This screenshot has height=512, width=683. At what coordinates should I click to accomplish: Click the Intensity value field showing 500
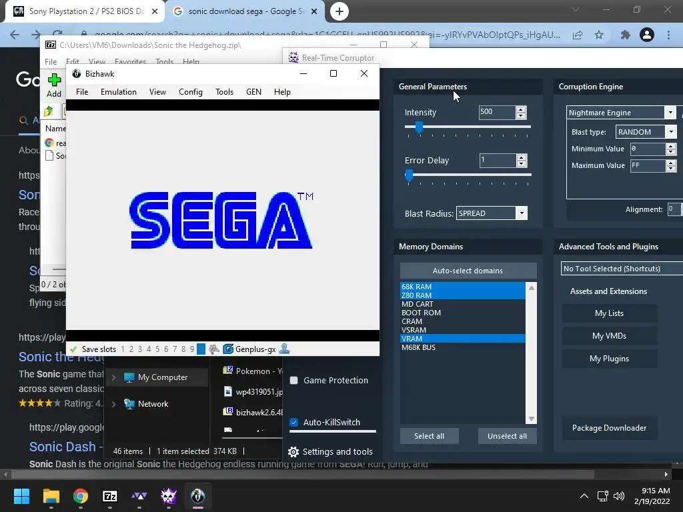(496, 112)
